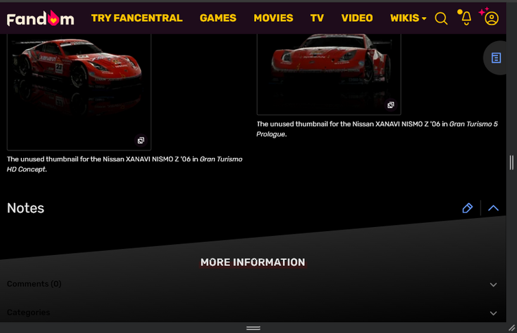Expand the Categories section

253,312
